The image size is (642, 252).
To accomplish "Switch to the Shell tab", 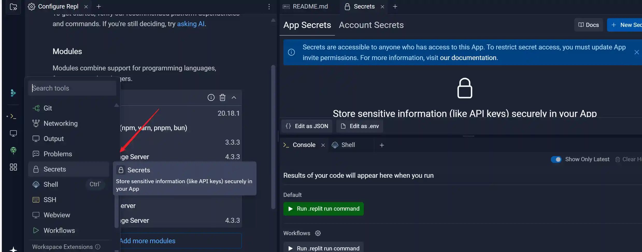I will (348, 145).
